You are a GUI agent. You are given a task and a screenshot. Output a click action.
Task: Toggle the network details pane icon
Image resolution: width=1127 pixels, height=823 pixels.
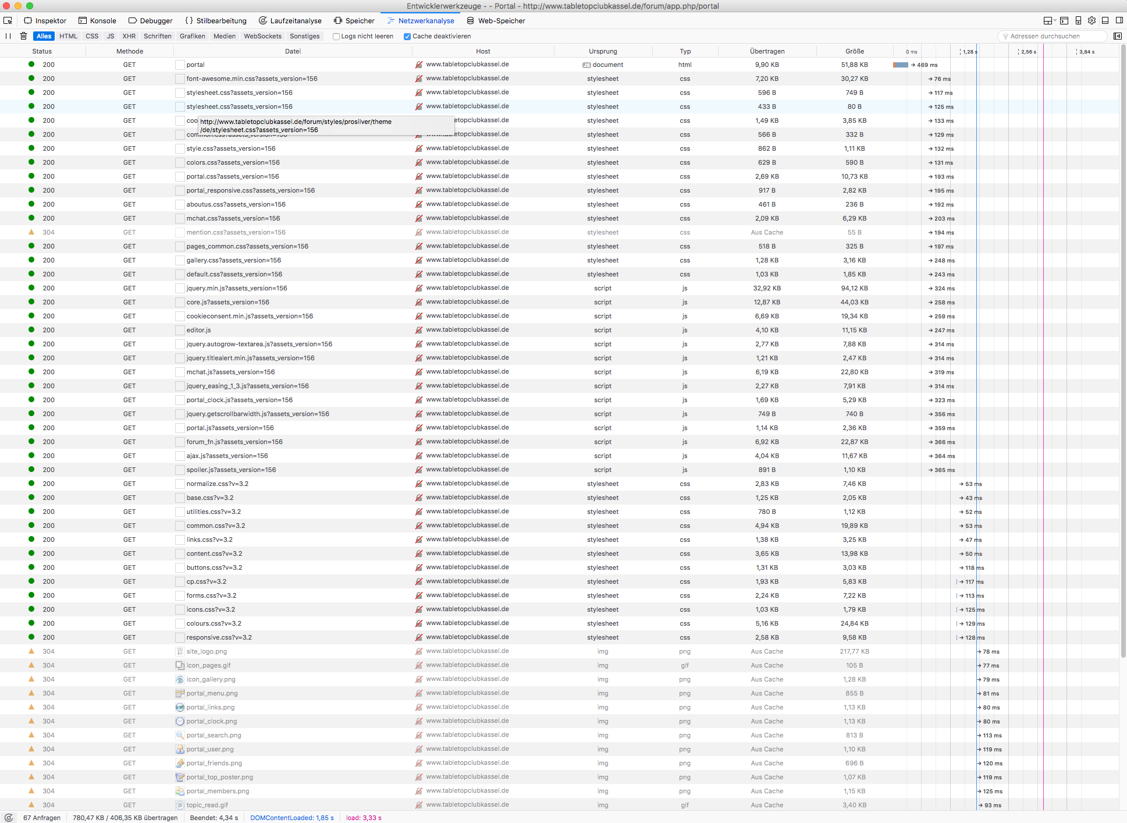click(x=1117, y=36)
